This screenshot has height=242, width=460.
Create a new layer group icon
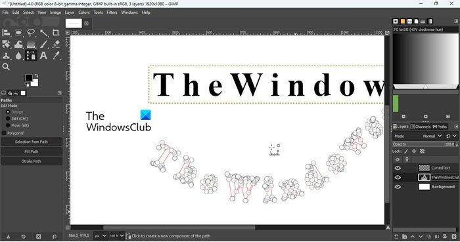click(x=405, y=237)
